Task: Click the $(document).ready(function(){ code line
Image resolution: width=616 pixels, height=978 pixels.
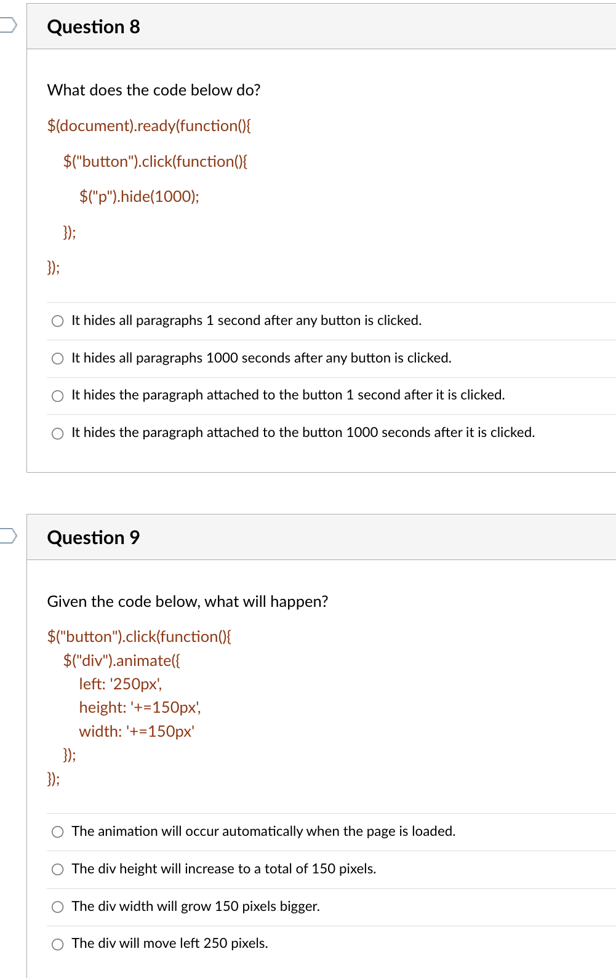Action: 149,126
